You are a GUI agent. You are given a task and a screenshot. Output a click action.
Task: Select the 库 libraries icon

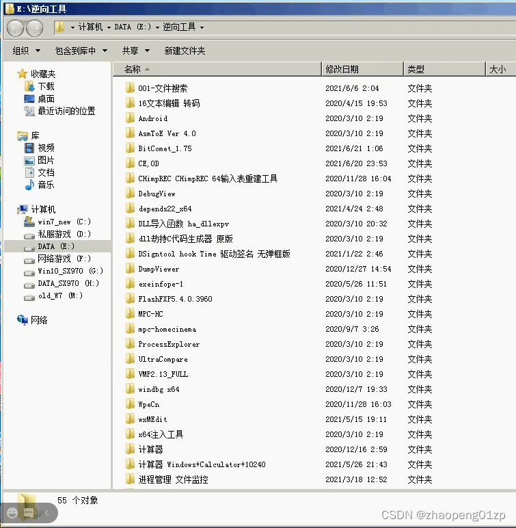click(23, 135)
